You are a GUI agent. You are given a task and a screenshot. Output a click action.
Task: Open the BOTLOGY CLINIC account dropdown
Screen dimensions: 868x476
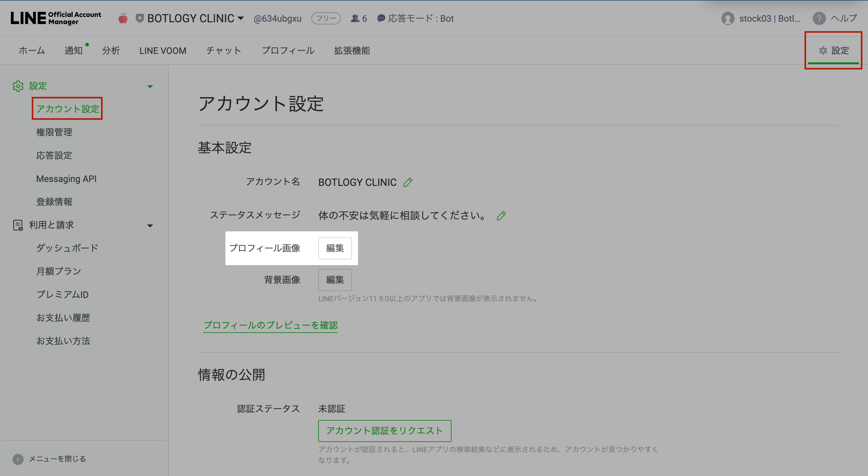point(241,18)
